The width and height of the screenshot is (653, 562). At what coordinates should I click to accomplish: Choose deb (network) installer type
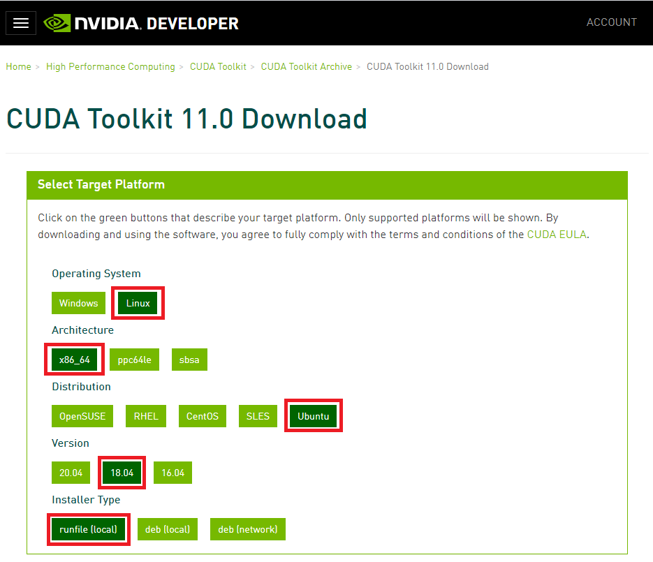[x=248, y=529]
